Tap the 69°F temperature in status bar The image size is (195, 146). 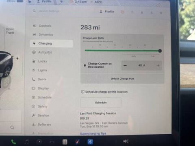click(98, 2)
